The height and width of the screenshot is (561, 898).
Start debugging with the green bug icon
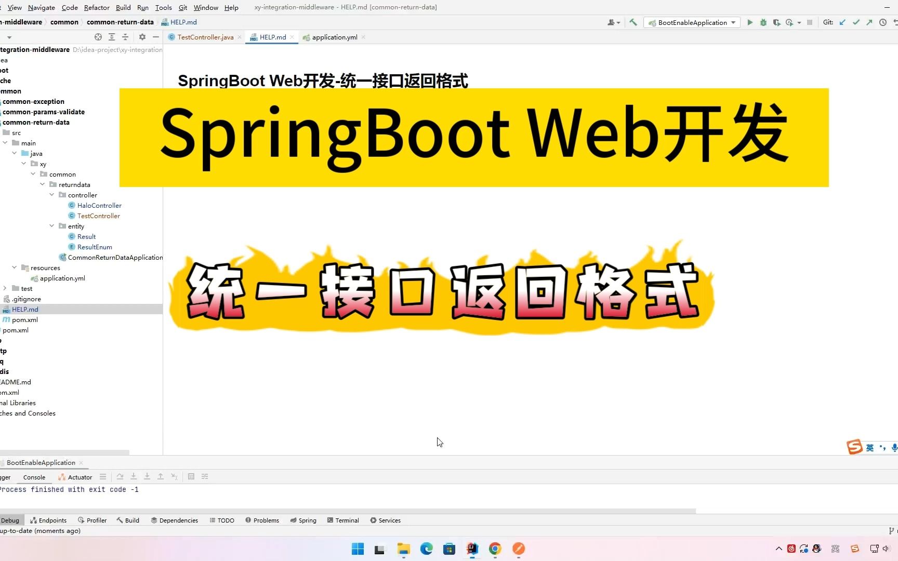click(763, 22)
